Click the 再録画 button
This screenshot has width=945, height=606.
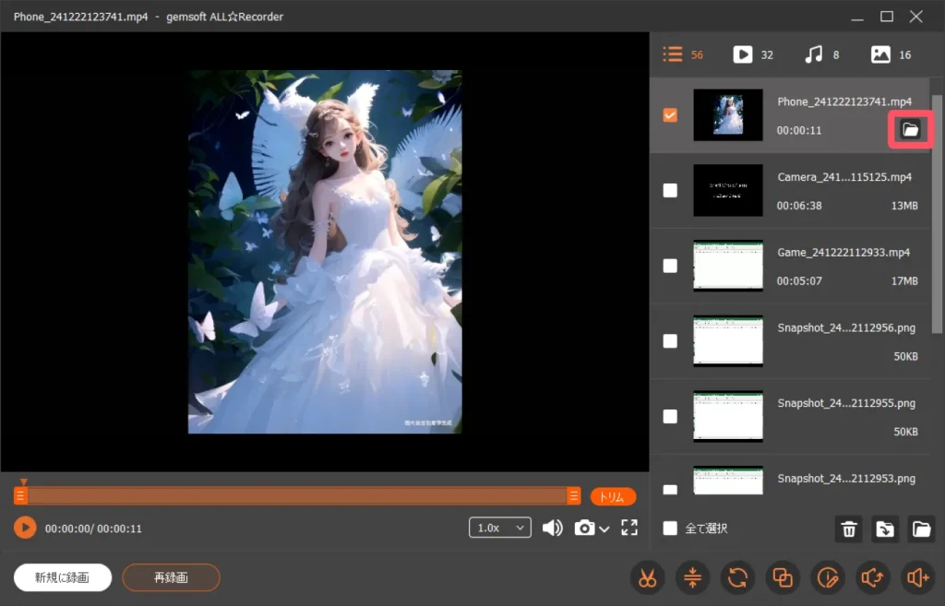(171, 577)
